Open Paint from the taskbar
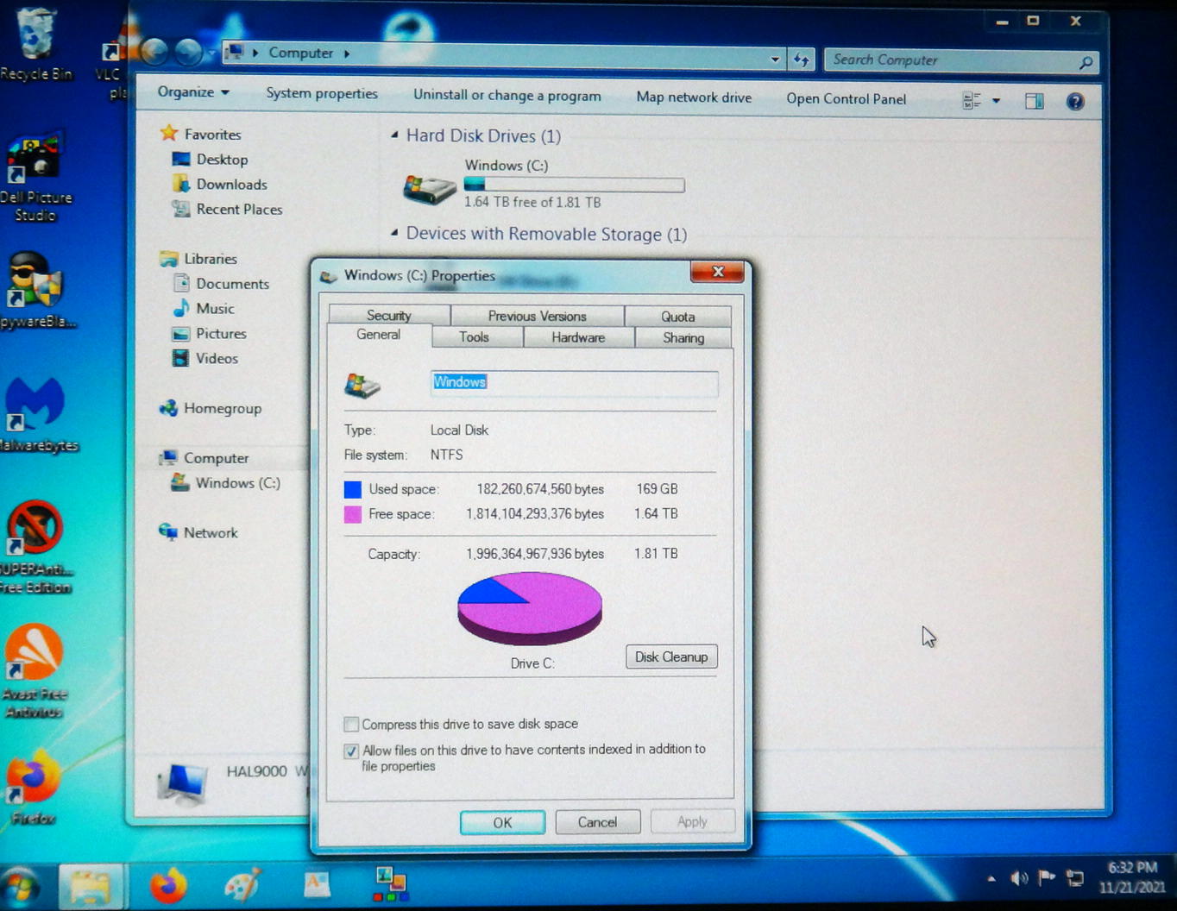The height and width of the screenshot is (911, 1177). pos(242,886)
